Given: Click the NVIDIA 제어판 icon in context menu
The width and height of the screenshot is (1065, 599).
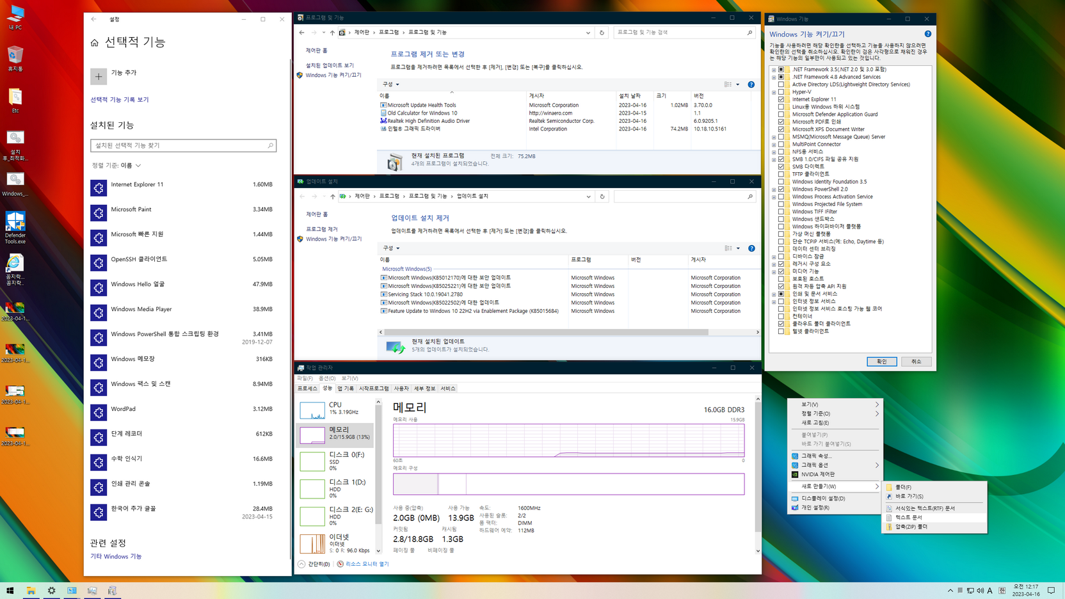Looking at the screenshot, I should click(795, 475).
